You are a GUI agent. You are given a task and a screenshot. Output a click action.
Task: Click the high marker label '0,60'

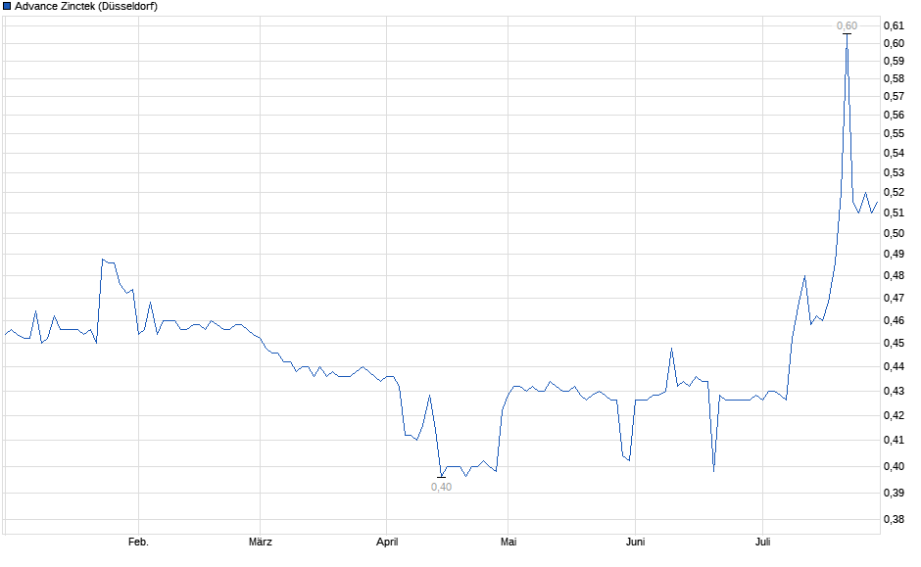pos(847,25)
